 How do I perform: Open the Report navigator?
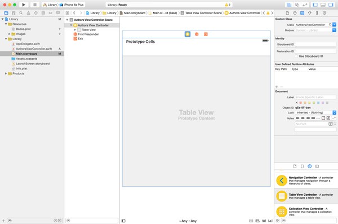[58, 13]
